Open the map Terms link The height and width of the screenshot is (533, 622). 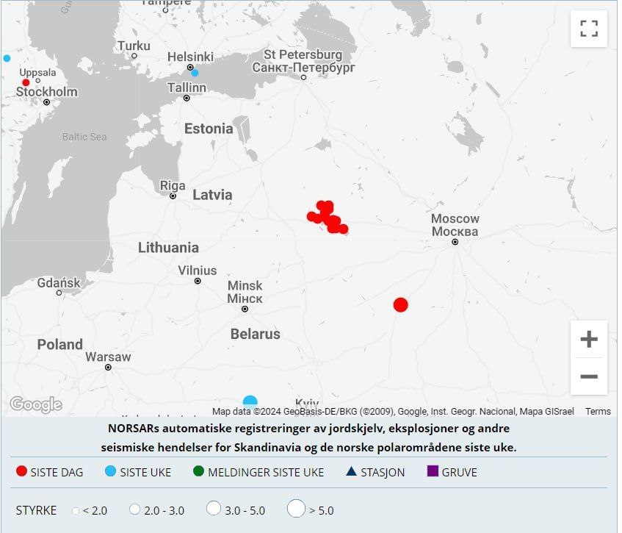tap(598, 412)
